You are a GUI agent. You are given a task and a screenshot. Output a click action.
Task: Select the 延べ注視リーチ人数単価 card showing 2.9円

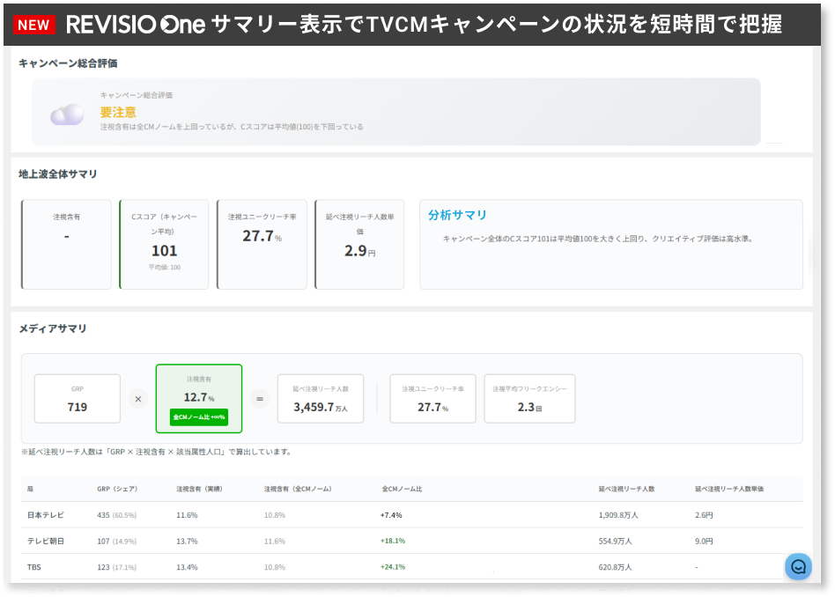pyautogui.click(x=359, y=245)
